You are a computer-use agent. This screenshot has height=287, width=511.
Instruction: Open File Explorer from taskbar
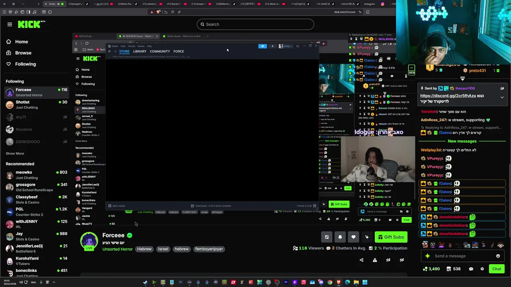356,282
